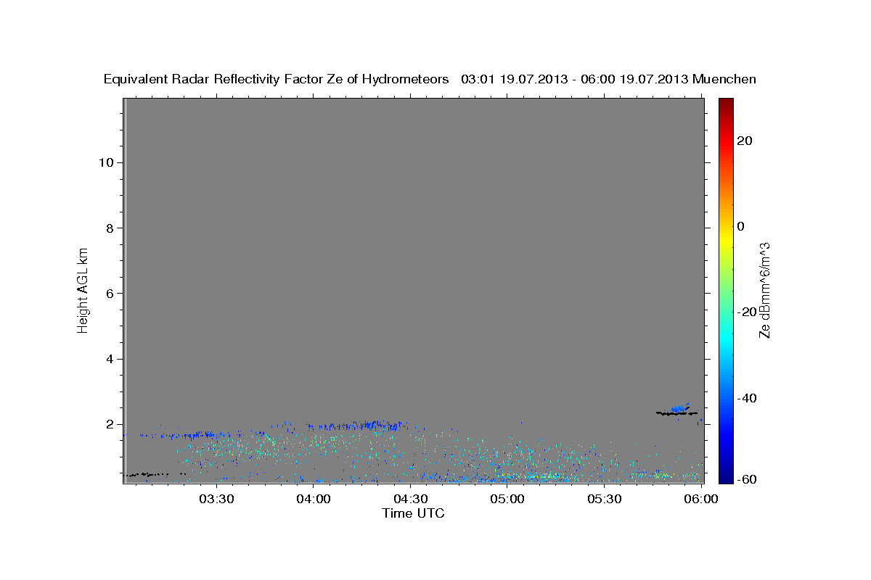Click the height tick label '4'
This screenshot has width=871, height=580.
[x=110, y=359]
